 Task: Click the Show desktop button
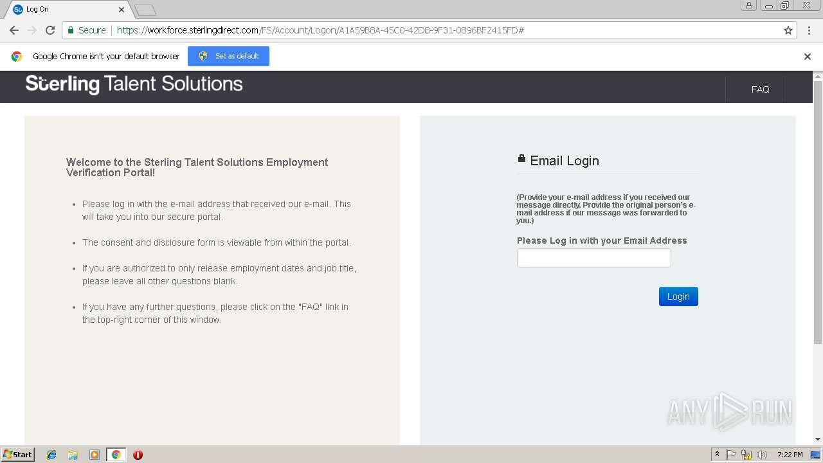pyautogui.click(x=815, y=455)
